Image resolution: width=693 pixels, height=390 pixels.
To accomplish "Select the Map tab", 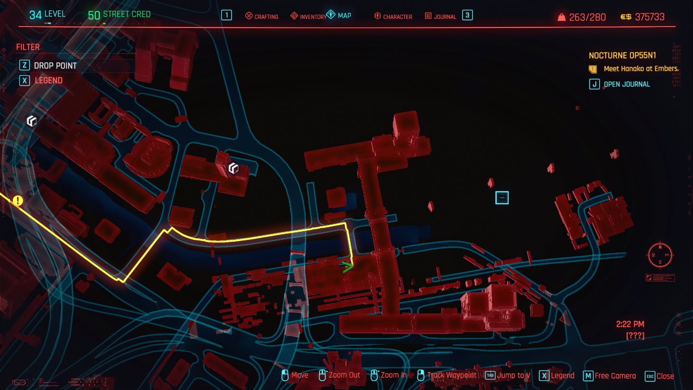I will (x=345, y=16).
